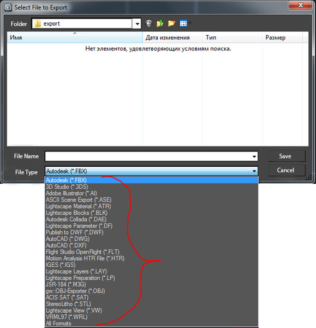This screenshot has width=316, height=328.
Task: Click the 3ds Max app icon in title bar
Action: click(x=8, y=8)
